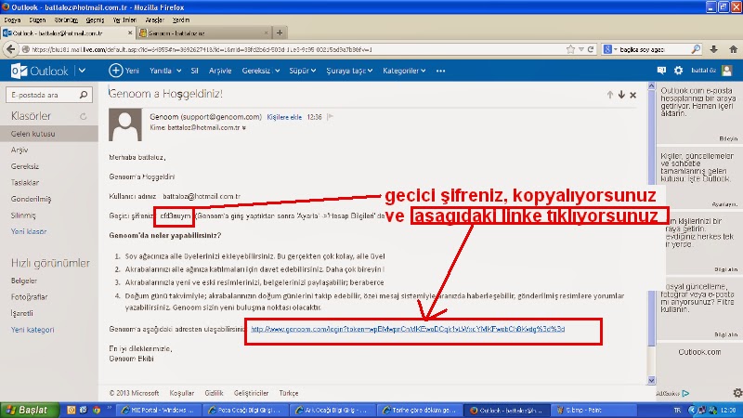The image size is (743, 418).
Task: Click the Firefox search box
Action: (654, 49)
